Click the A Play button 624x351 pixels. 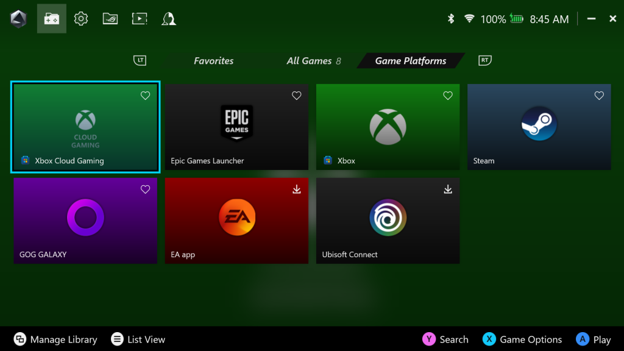click(594, 339)
